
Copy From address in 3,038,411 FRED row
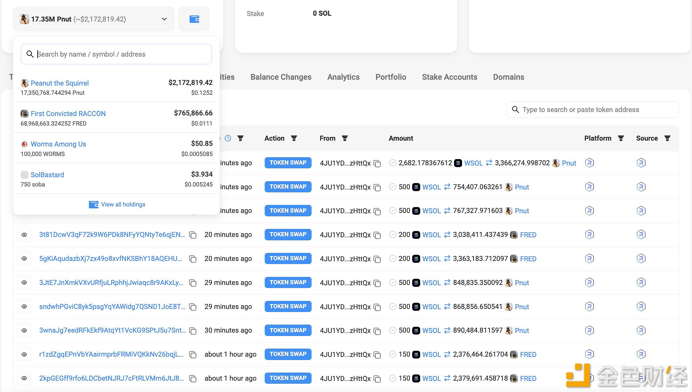377,235
